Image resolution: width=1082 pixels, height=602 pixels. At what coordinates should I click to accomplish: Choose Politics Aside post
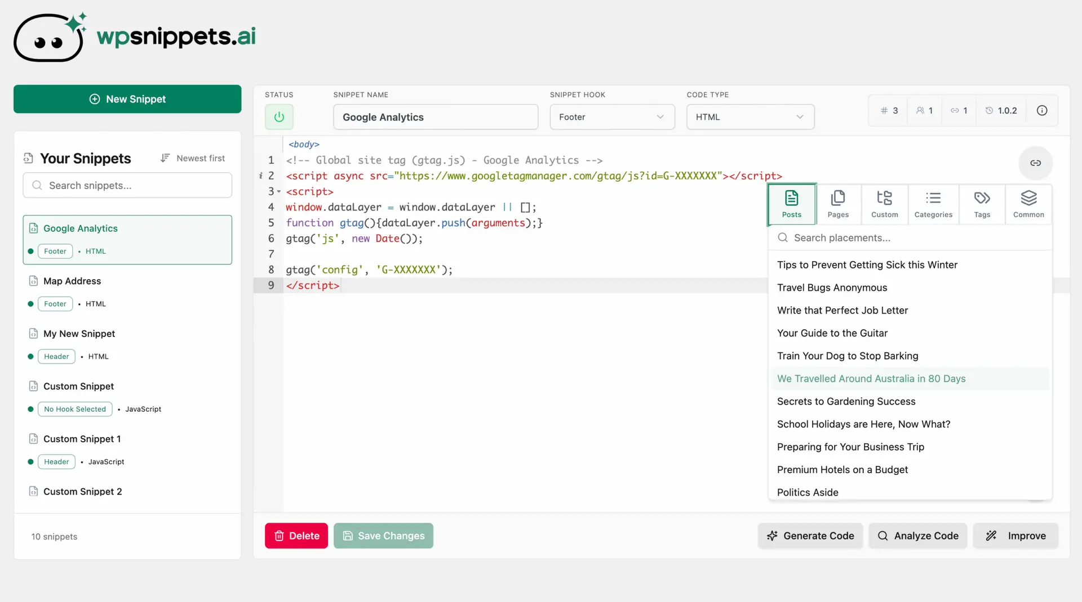tap(910, 492)
